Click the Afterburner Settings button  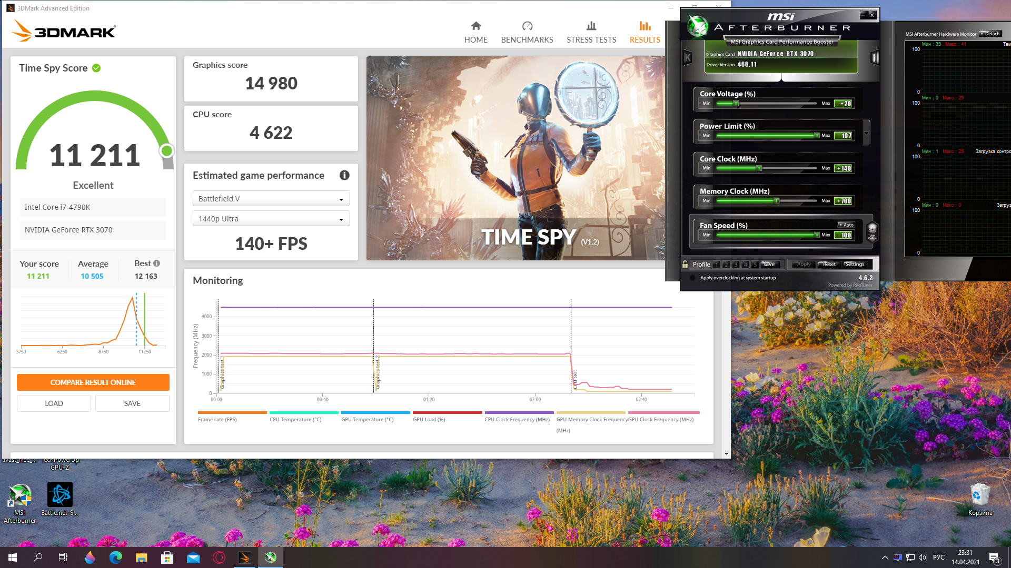(854, 265)
